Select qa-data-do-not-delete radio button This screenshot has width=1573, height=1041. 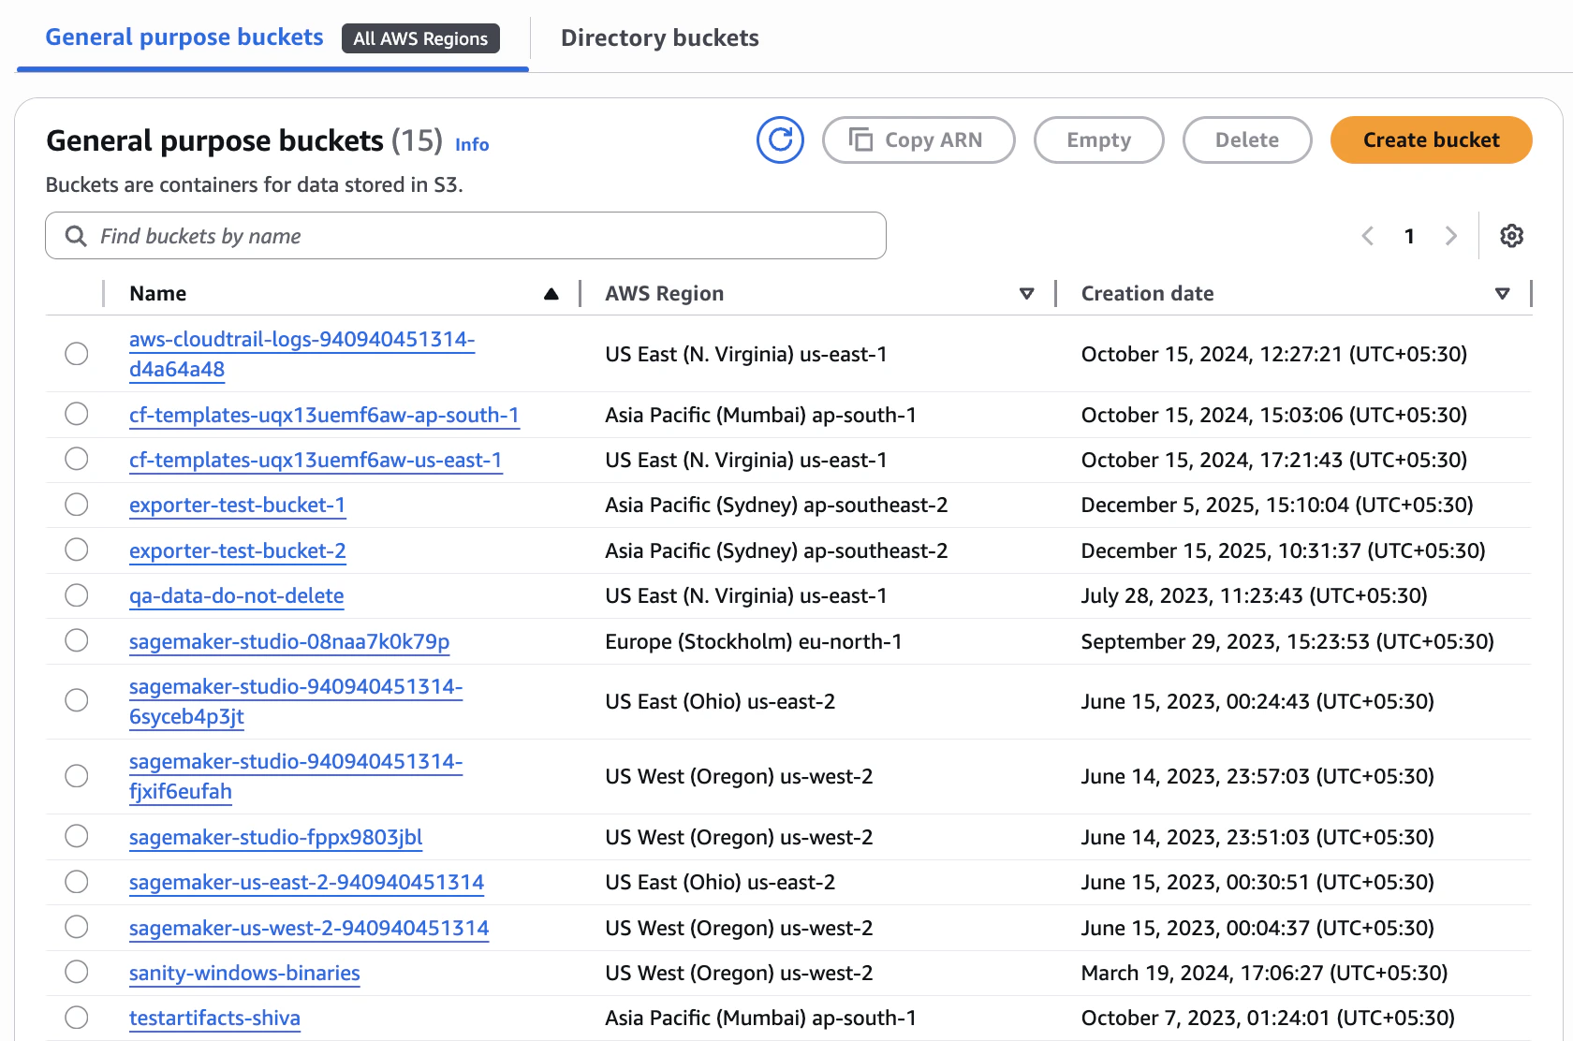[77, 595]
